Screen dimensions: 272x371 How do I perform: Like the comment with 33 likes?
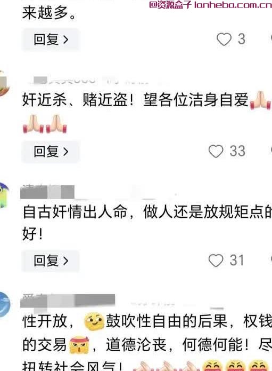coord(216,151)
